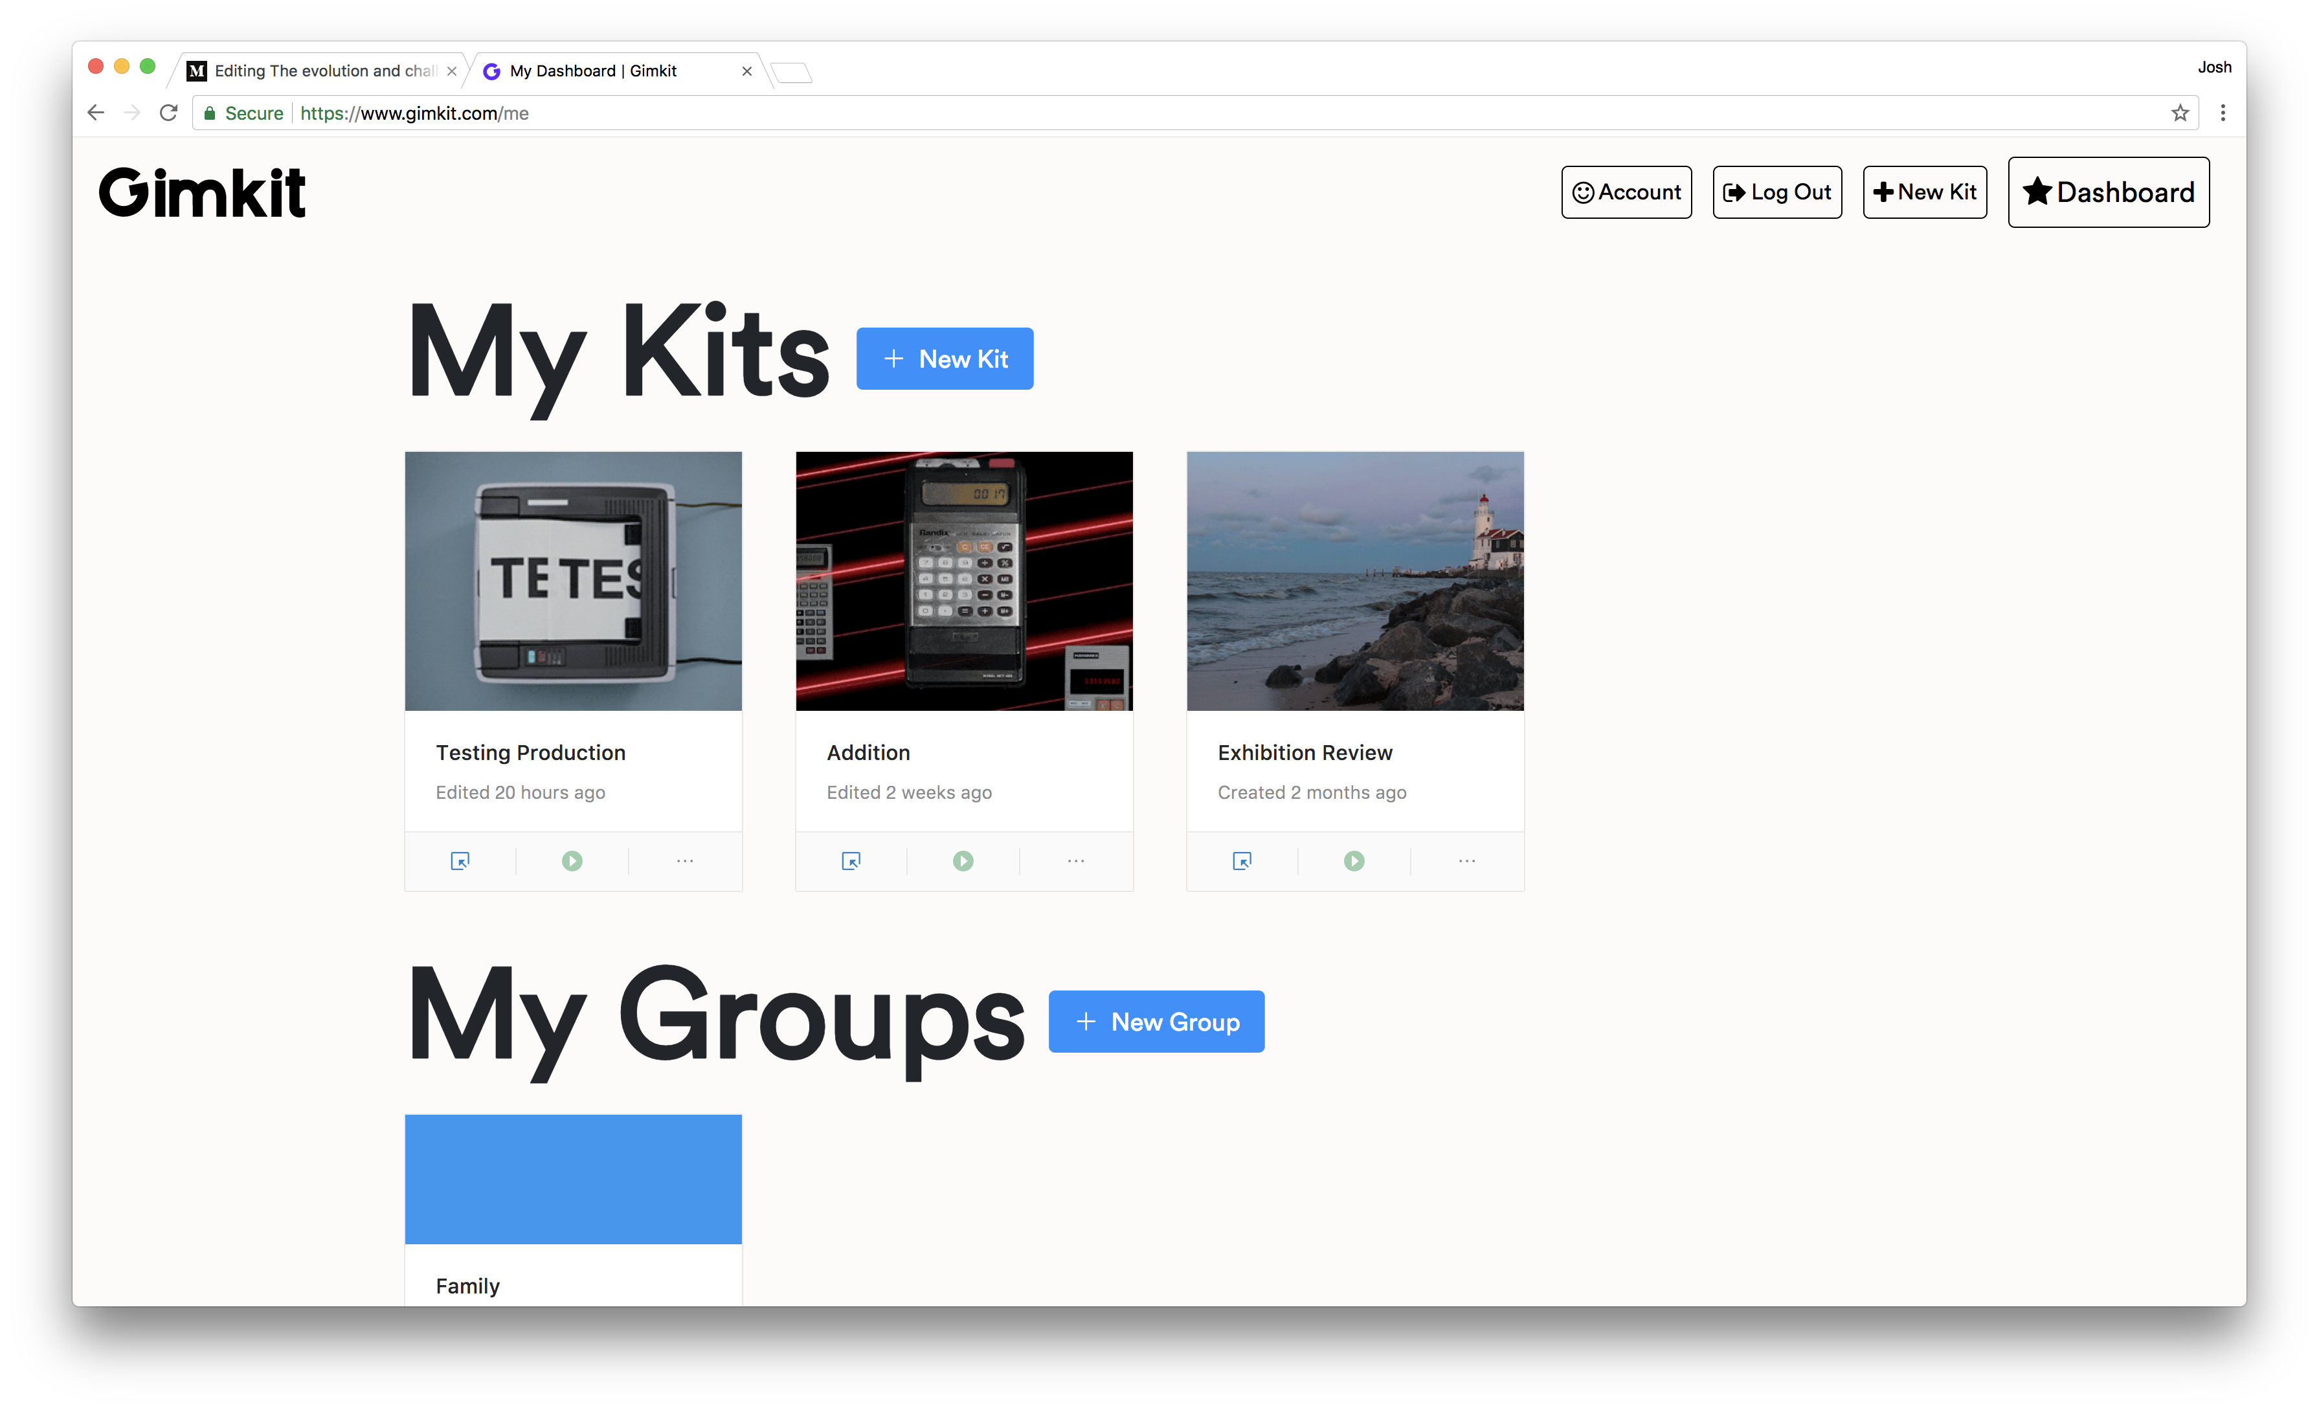Click the browser back arrow
2319x1410 pixels.
96,113
